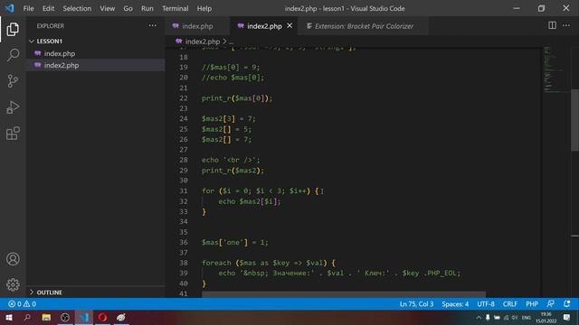This screenshot has height=325, width=579.
Task: Open the File menu
Action: [x=28, y=8]
